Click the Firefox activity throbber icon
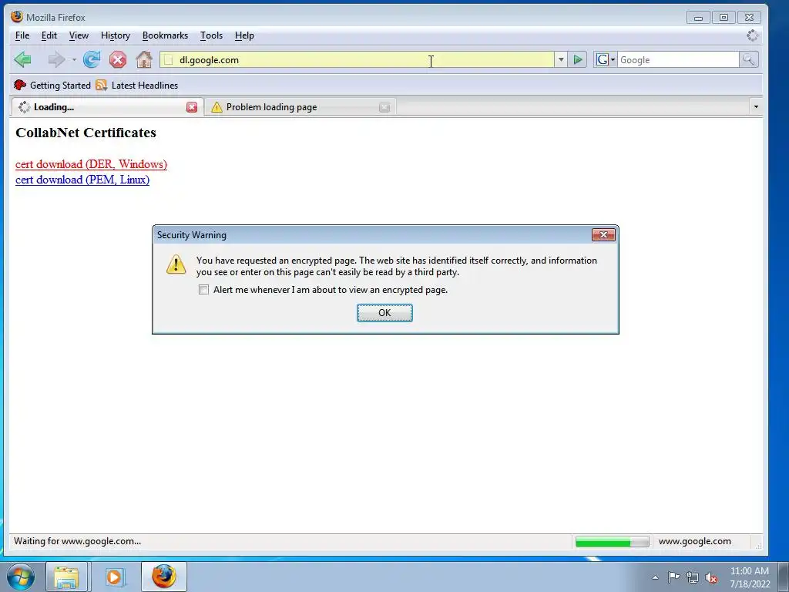Image resolution: width=789 pixels, height=592 pixels. click(x=752, y=35)
